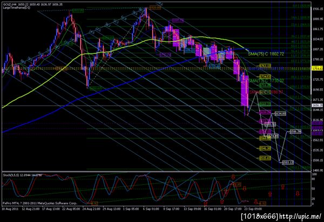The height and width of the screenshot is (222, 324).
Task: Select the 29 Aug 13:00 time label
Action: pyautogui.click(x=112, y=209)
